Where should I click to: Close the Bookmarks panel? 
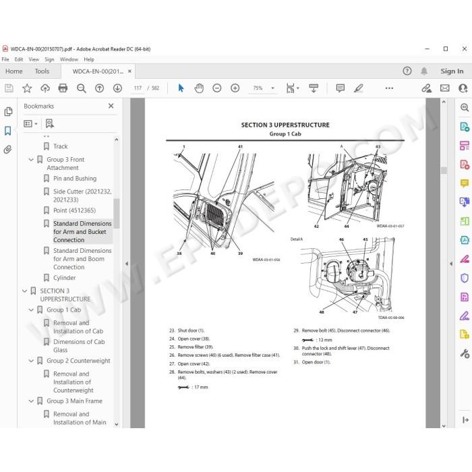click(111, 106)
